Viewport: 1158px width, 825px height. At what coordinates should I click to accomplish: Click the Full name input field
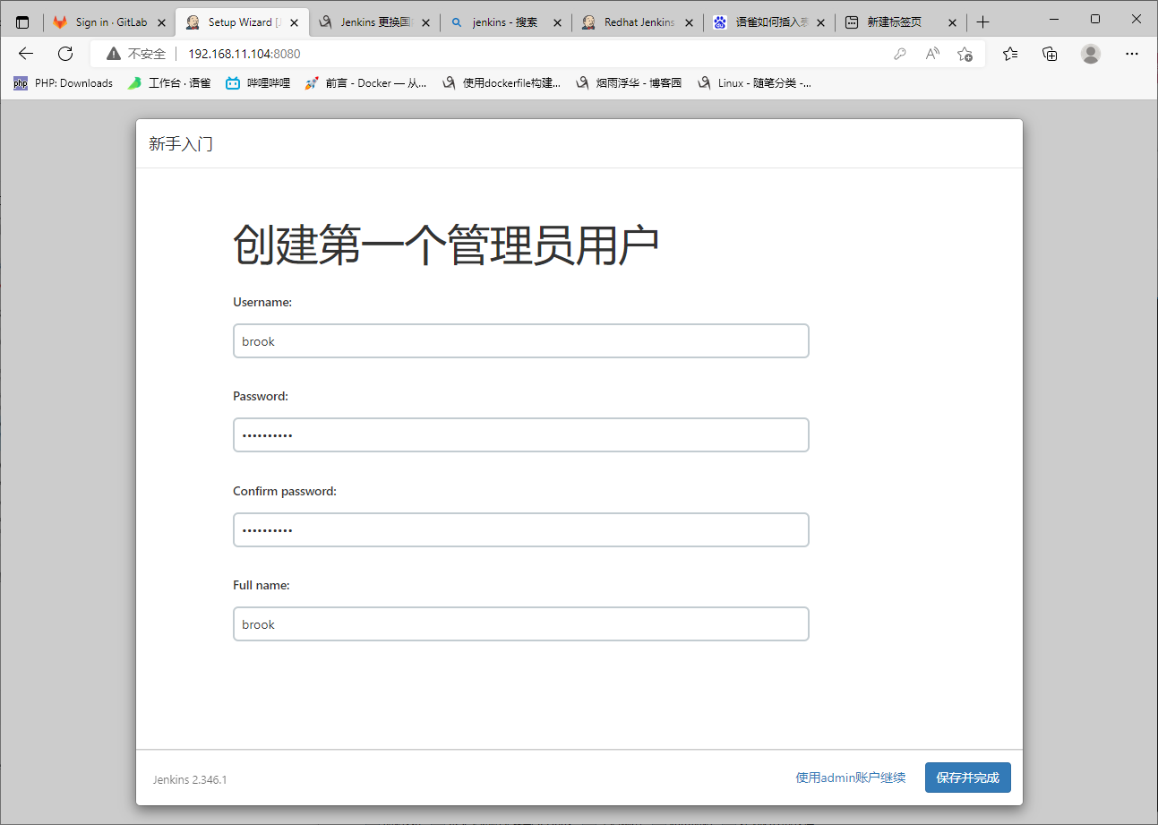521,624
